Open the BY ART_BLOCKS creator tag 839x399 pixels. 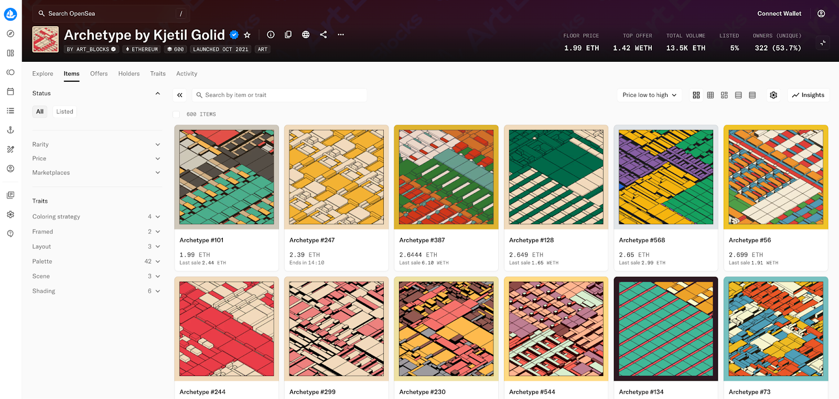pyautogui.click(x=92, y=49)
